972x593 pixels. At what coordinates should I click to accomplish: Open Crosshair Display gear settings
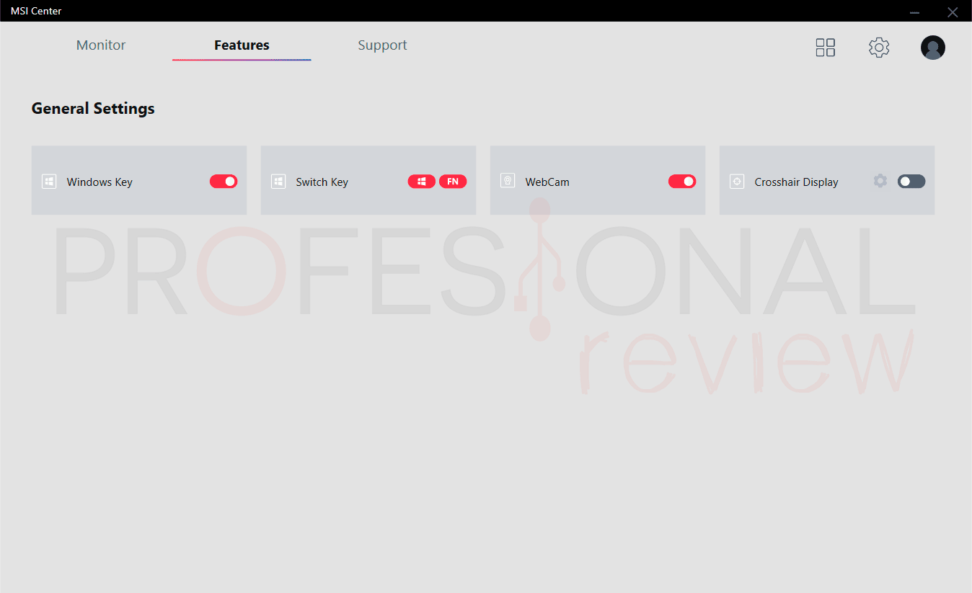880,181
